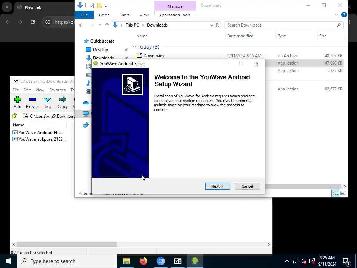The height and width of the screenshot is (268, 357).
Task: Click Name column header in 7-Zip
Action: [x=18, y=125]
